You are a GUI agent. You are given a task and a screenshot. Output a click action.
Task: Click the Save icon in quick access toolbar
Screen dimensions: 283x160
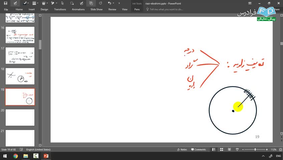coord(6,3)
